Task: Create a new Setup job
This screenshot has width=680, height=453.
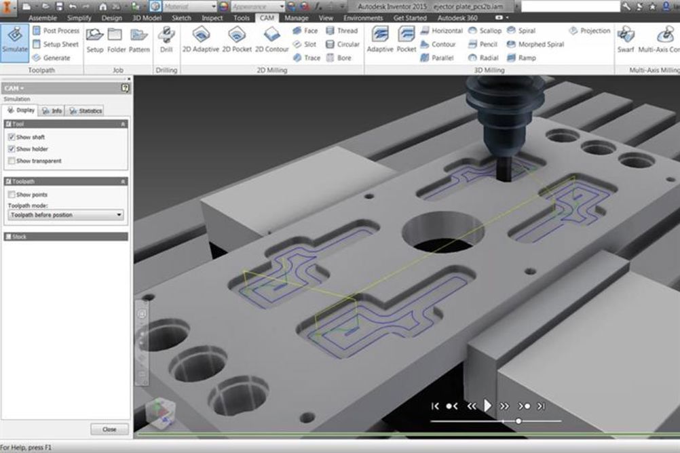Action: point(94,40)
